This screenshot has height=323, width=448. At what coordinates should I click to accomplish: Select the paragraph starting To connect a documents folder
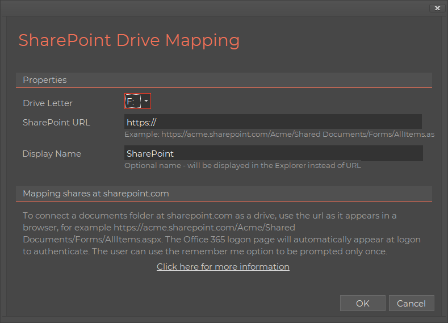[x=221, y=233]
